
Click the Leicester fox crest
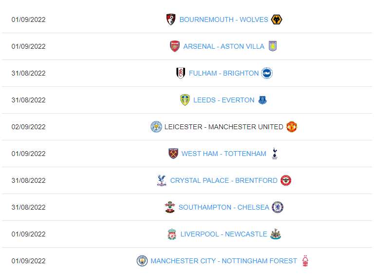point(156,127)
